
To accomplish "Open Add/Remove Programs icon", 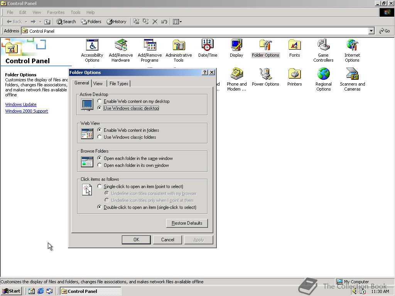I will coord(150,50).
